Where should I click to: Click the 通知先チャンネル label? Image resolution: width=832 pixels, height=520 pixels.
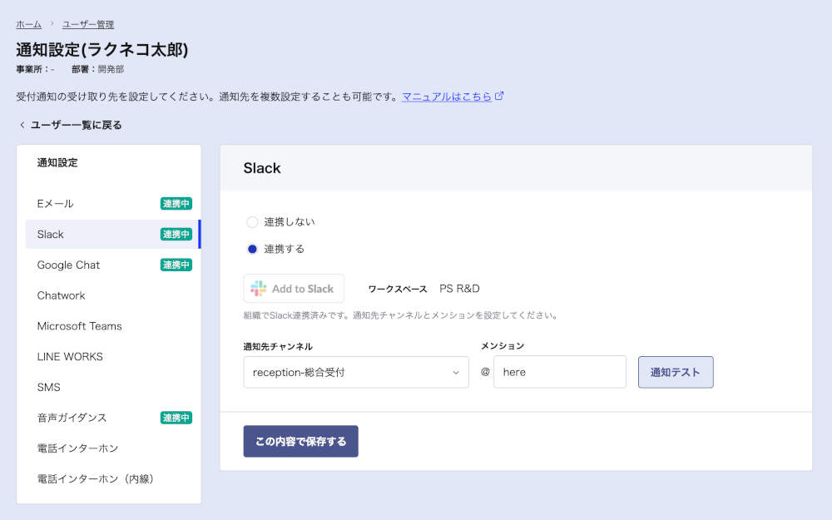point(278,346)
